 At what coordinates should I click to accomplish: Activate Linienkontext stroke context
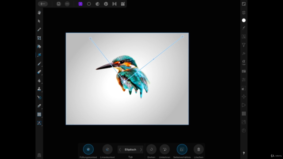tap(107, 149)
